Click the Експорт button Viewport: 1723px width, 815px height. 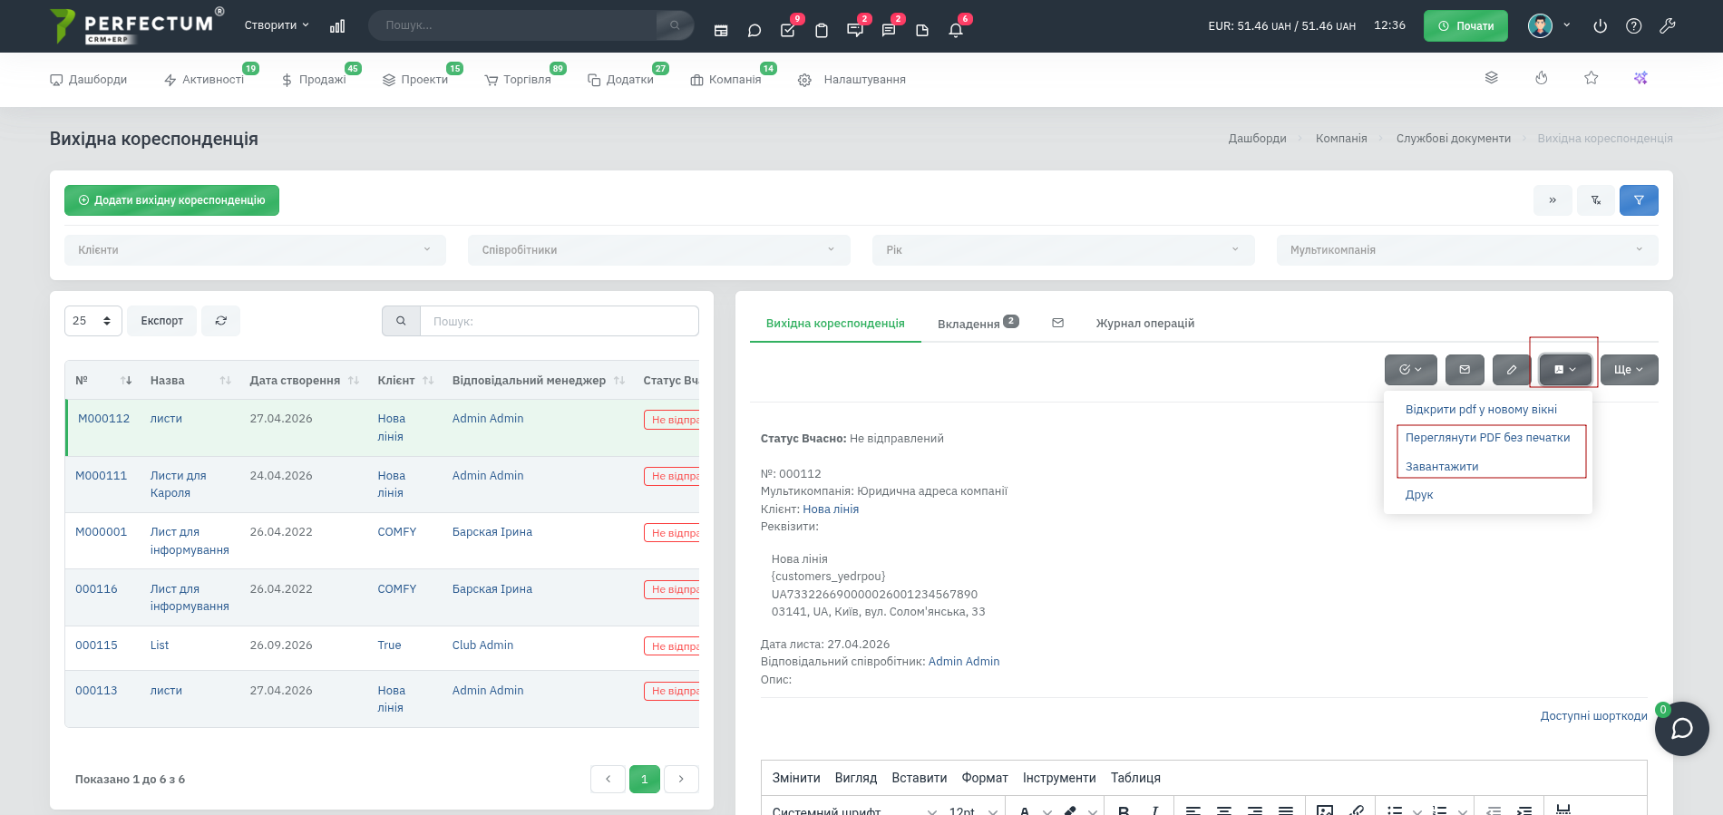[x=162, y=321]
